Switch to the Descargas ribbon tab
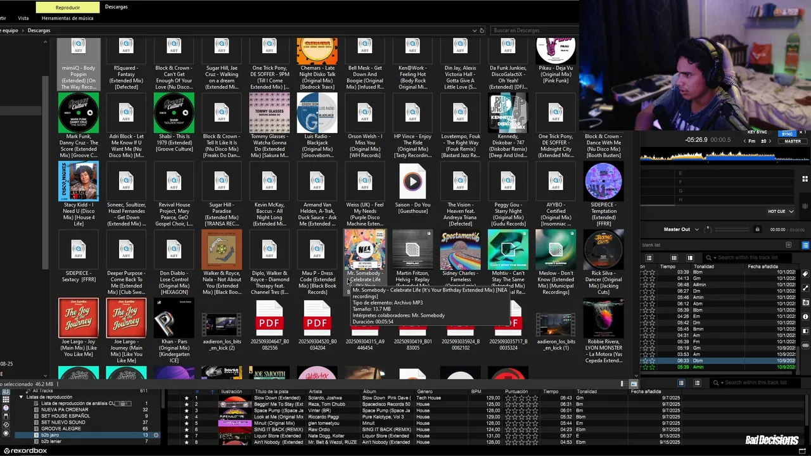Viewport: 811px width, 456px height. tap(116, 7)
